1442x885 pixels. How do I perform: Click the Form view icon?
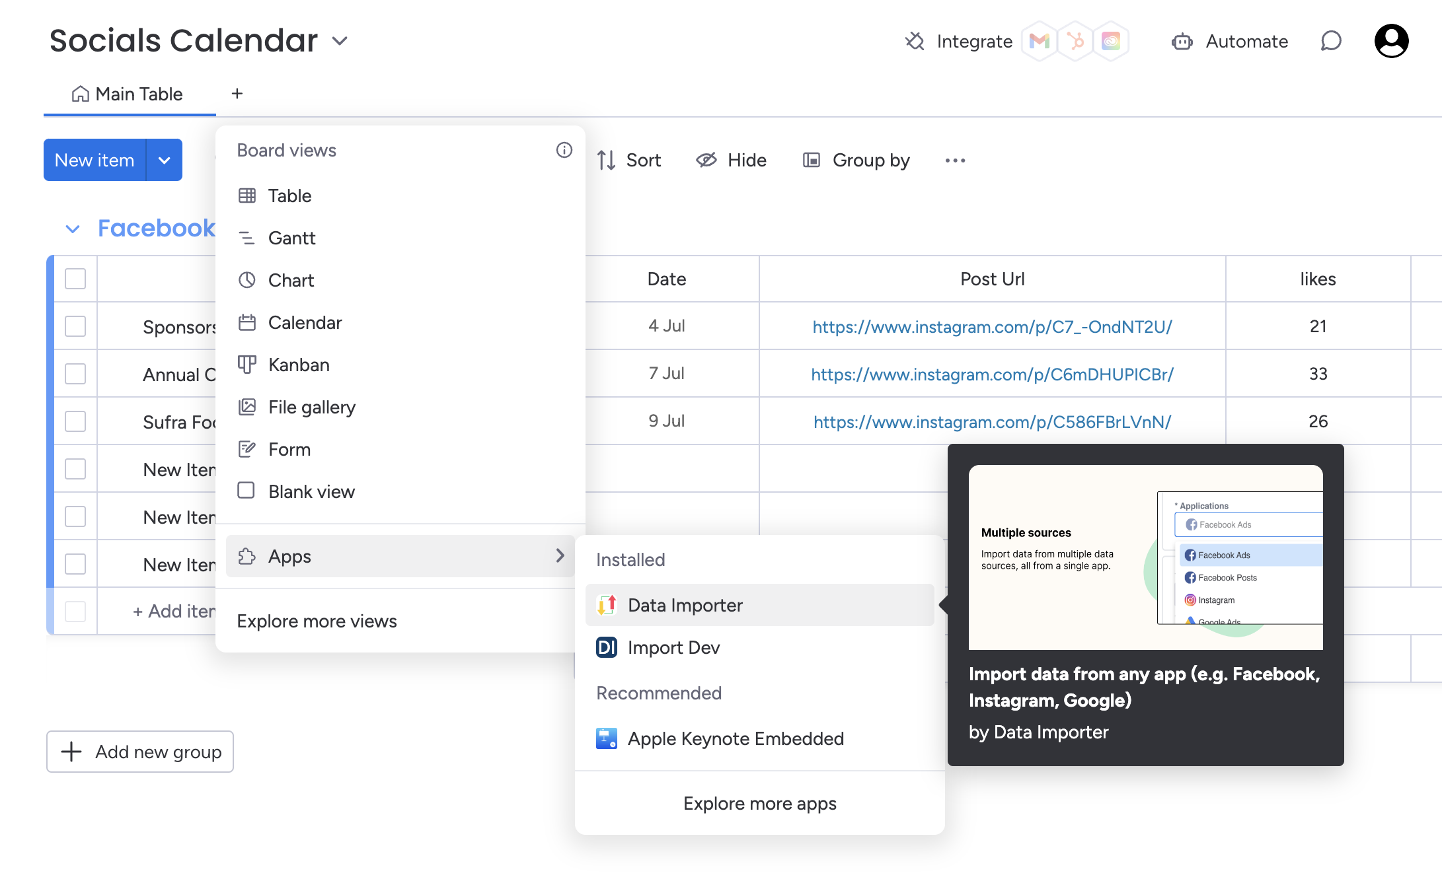[247, 449]
